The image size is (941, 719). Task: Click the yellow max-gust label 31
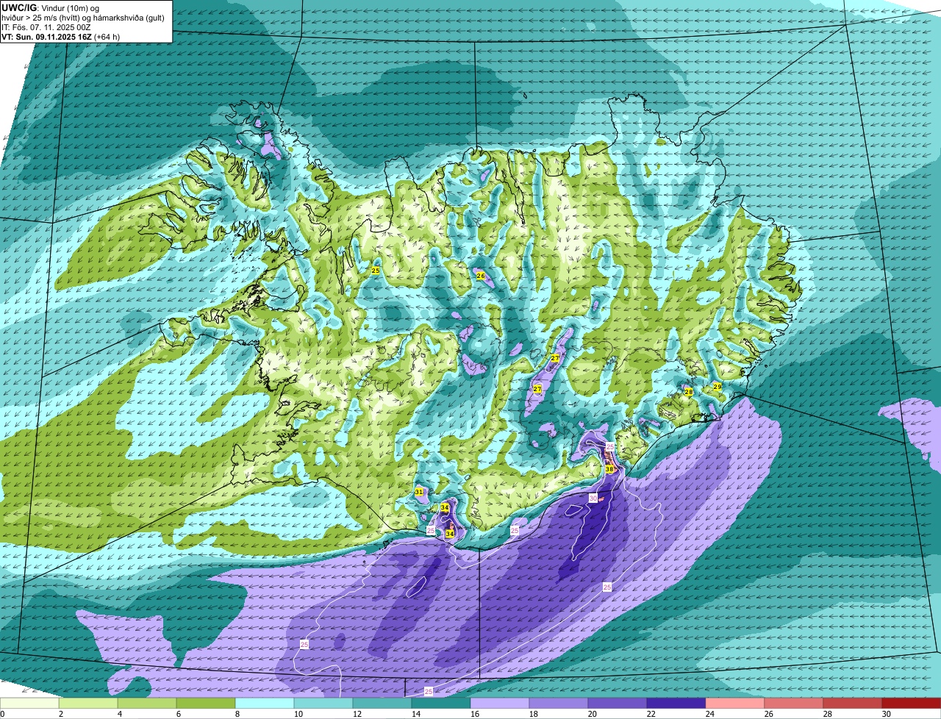pyautogui.click(x=419, y=492)
